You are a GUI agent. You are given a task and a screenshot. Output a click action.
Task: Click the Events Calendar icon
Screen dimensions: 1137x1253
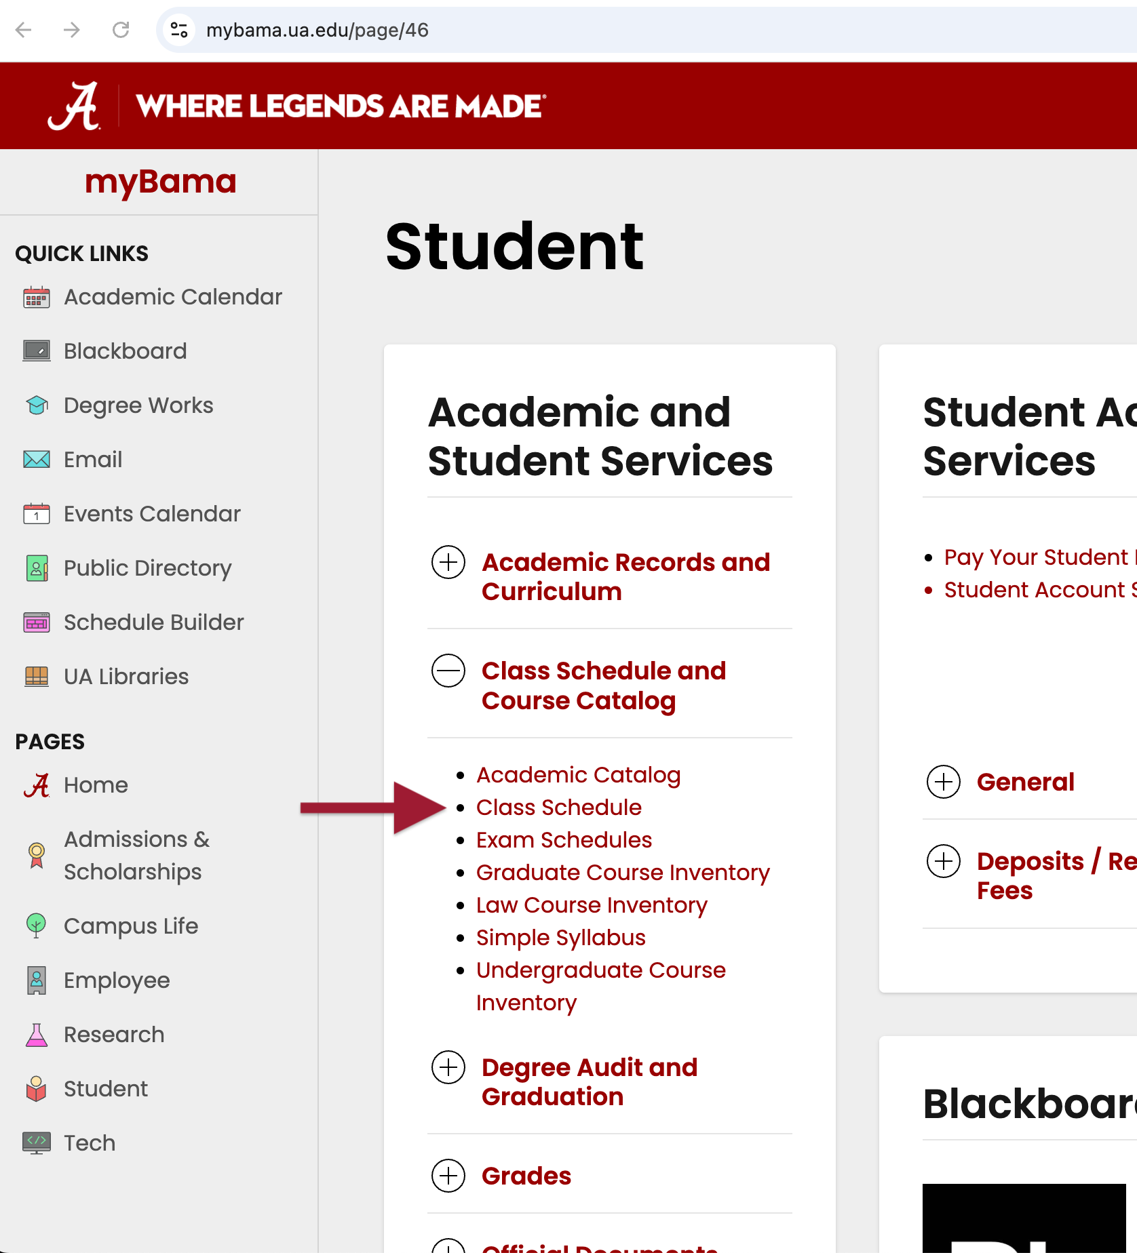(37, 514)
